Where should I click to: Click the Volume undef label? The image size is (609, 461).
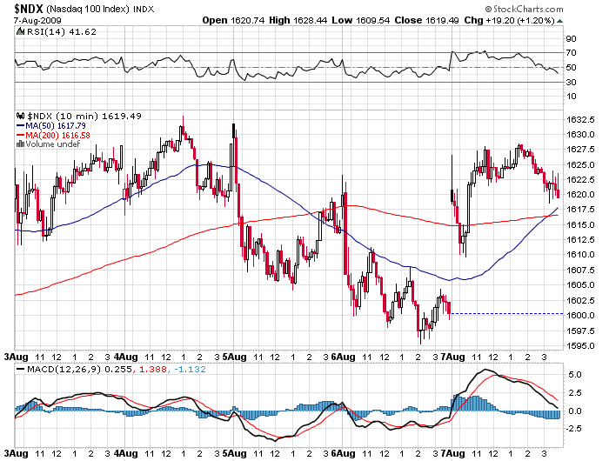[53, 144]
